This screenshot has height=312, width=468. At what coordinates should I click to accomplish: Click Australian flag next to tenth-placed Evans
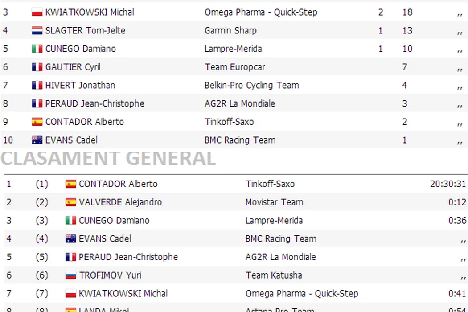37,140
